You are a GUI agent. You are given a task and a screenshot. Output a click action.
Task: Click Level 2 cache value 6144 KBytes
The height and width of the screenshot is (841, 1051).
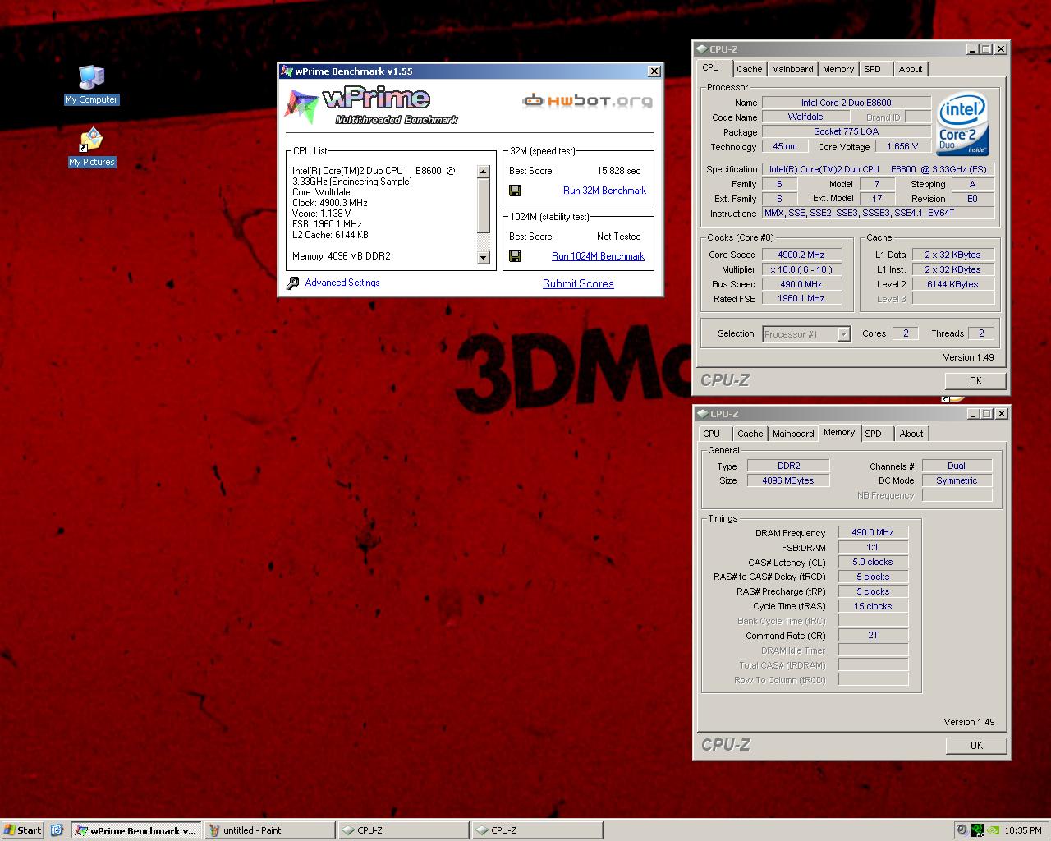952,284
